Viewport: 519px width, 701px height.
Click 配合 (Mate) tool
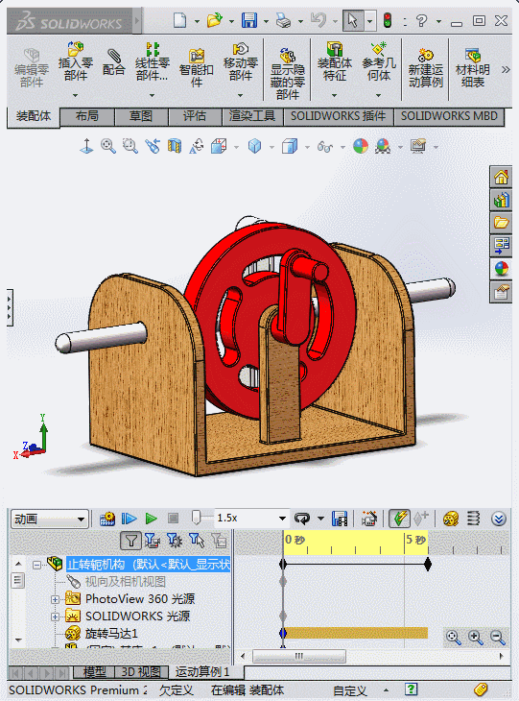coord(113,61)
